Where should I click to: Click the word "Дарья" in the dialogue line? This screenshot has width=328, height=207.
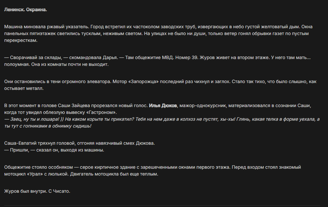[110, 57]
